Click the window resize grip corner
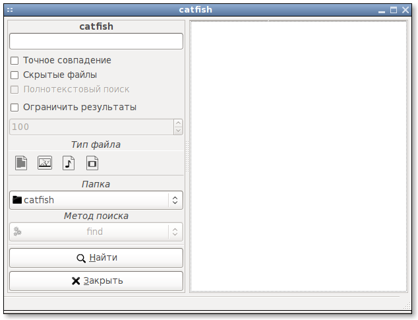The image size is (418, 320). tap(407, 306)
